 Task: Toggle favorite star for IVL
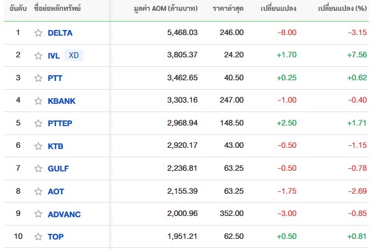click(x=38, y=55)
